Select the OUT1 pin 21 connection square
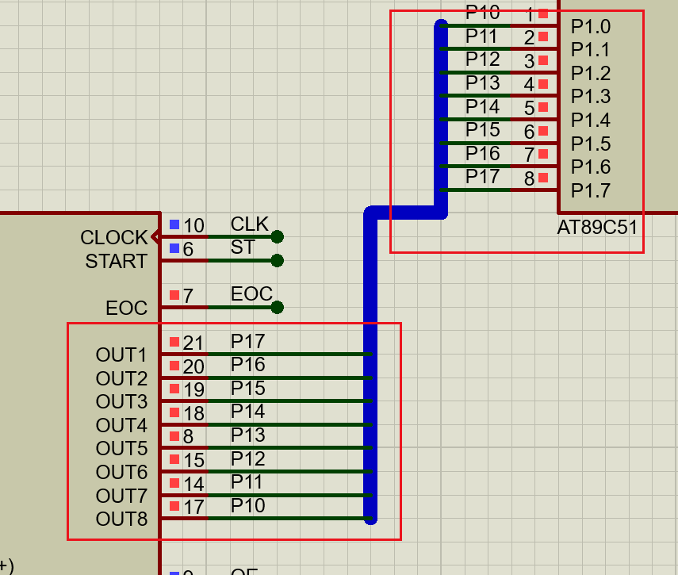The image size is (678, 575). coord(174,342)
